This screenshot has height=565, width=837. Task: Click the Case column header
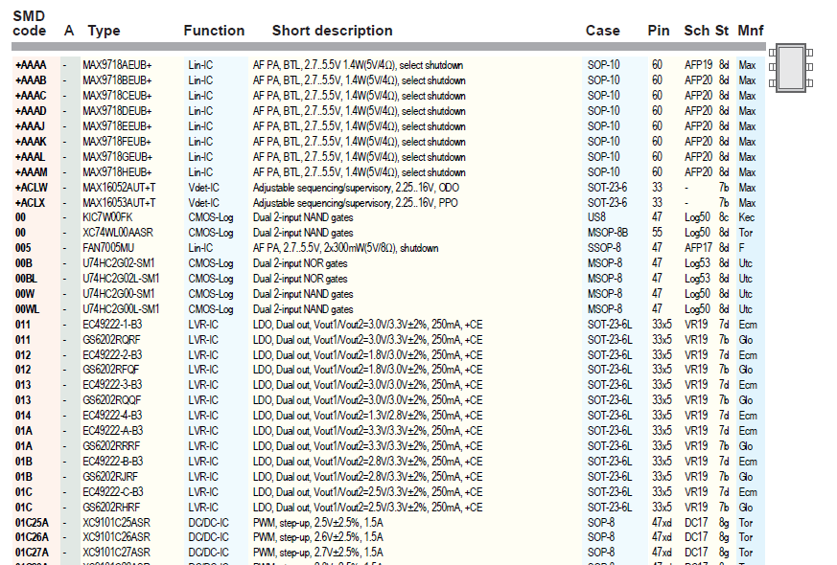coord(602,31)
